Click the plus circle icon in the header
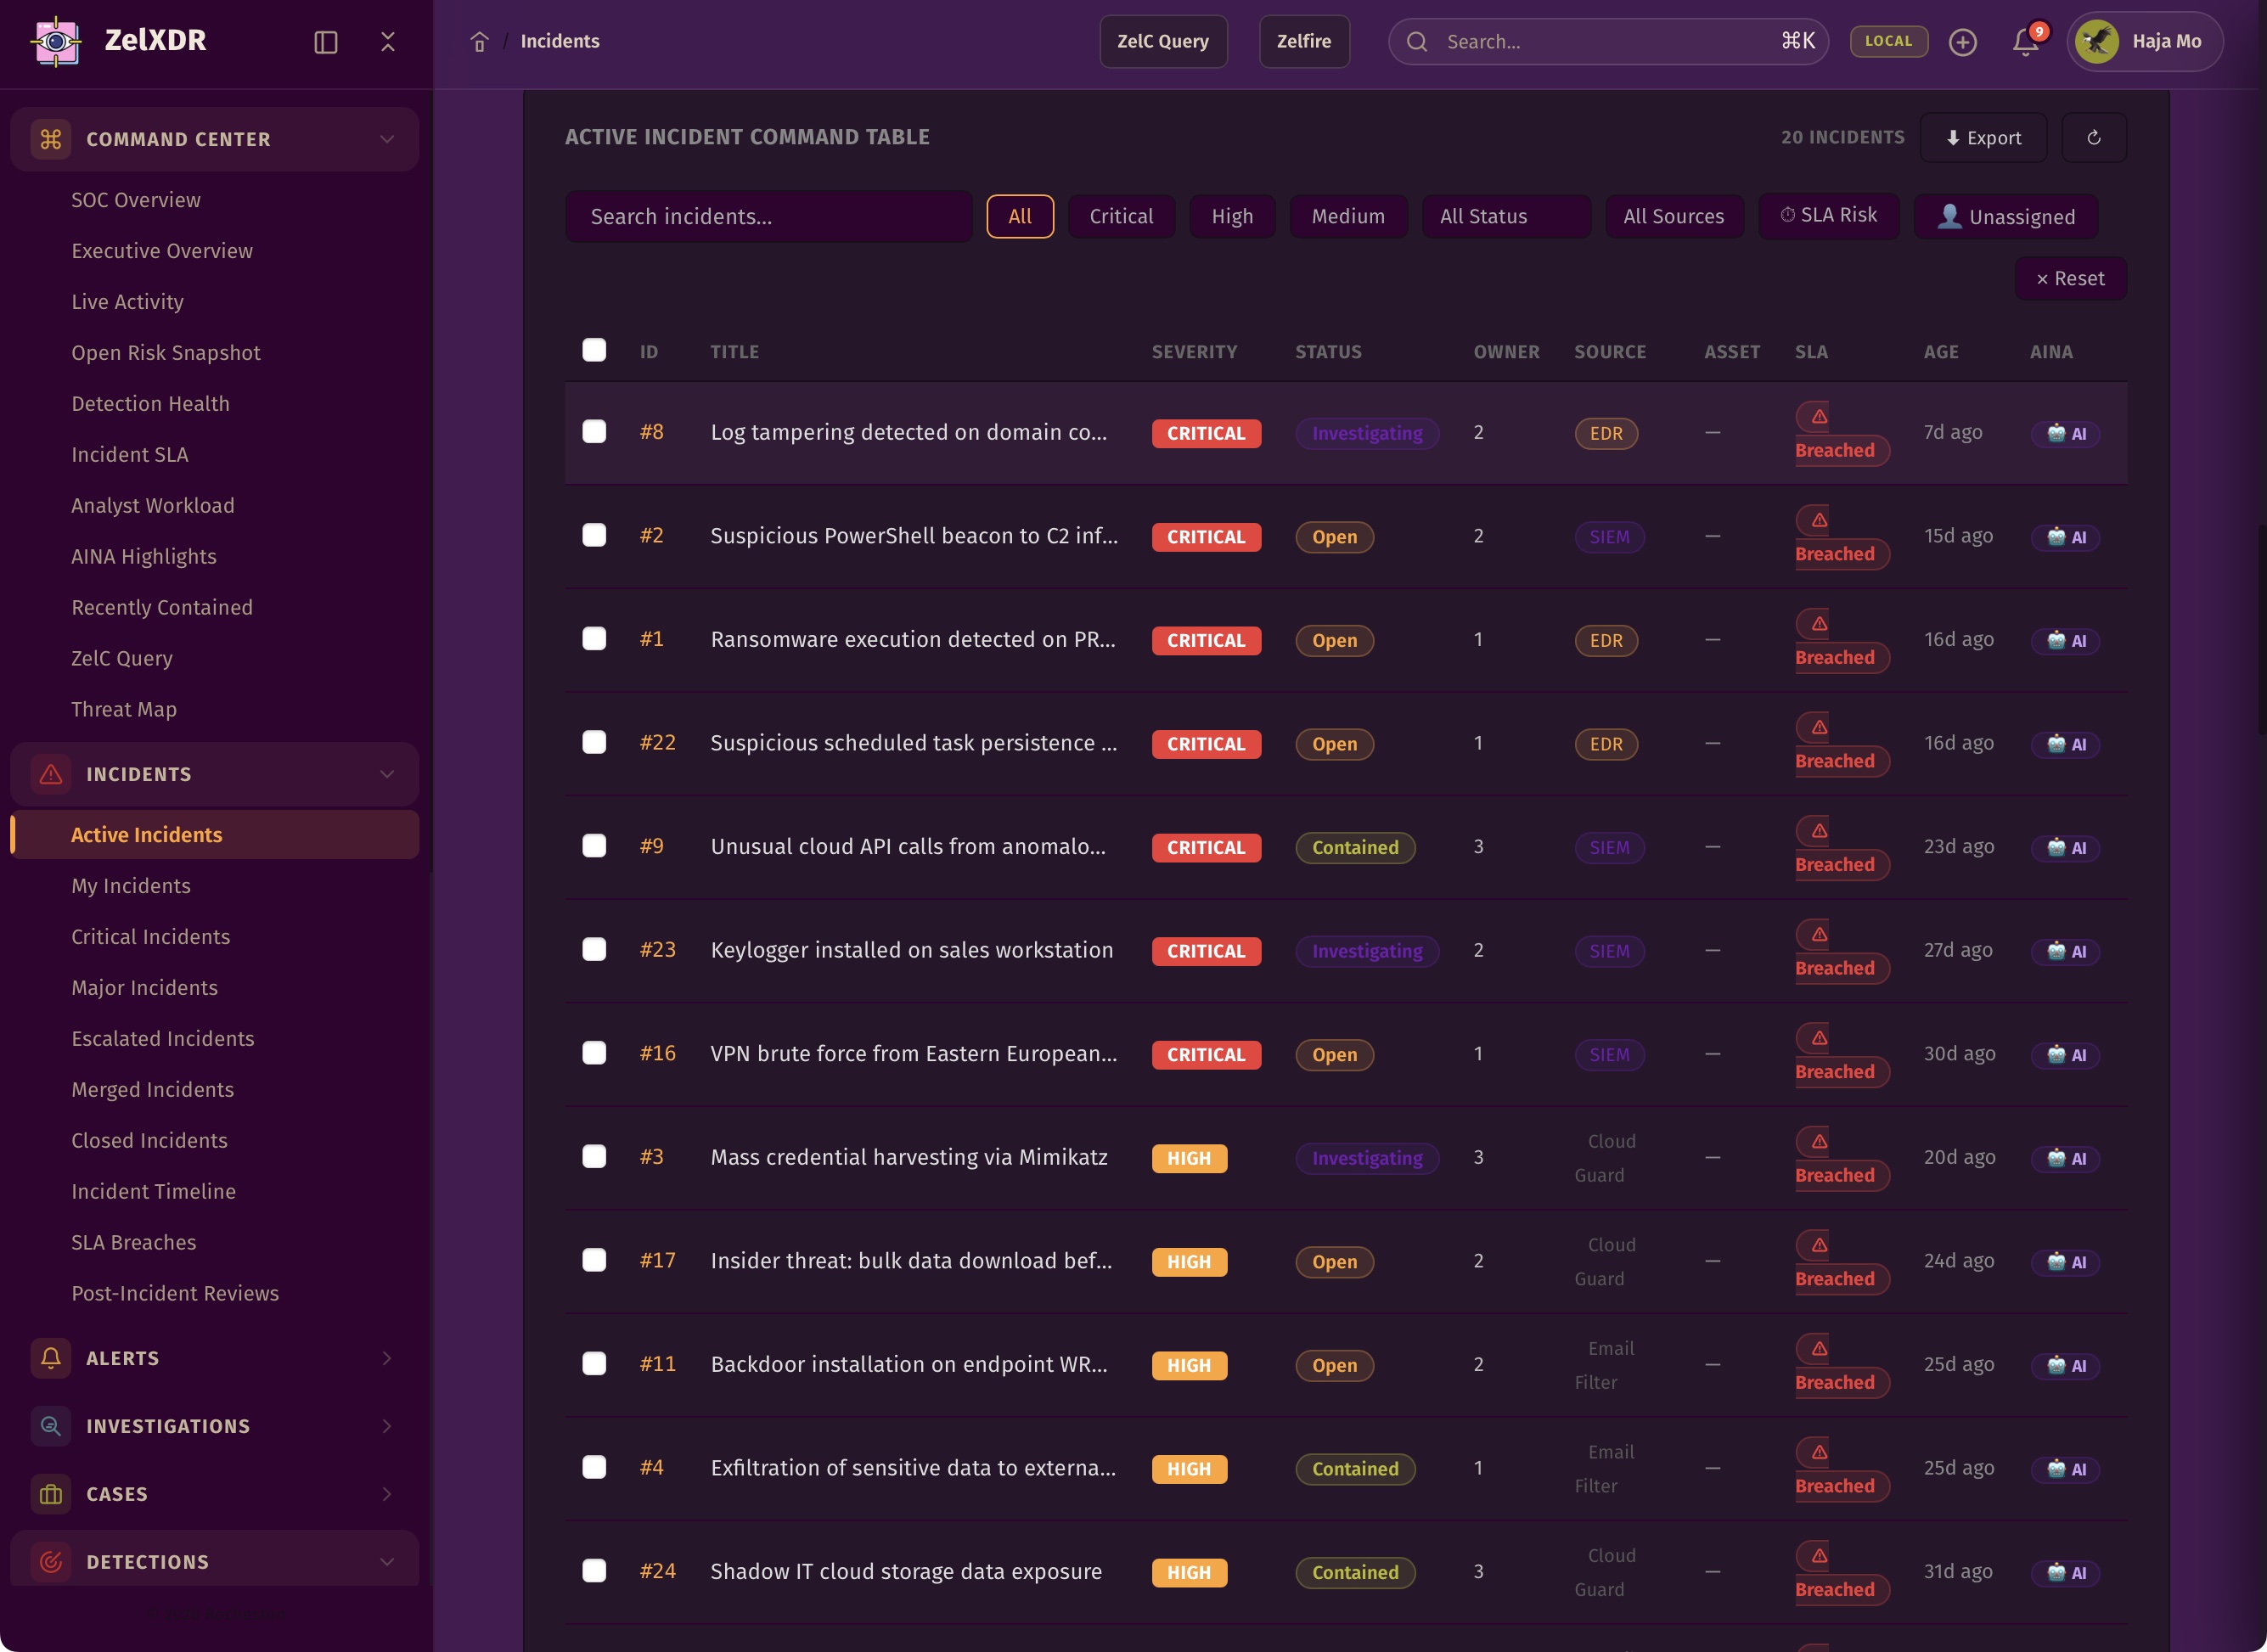This screenshot has height=1652, width=2267. 1962,42
